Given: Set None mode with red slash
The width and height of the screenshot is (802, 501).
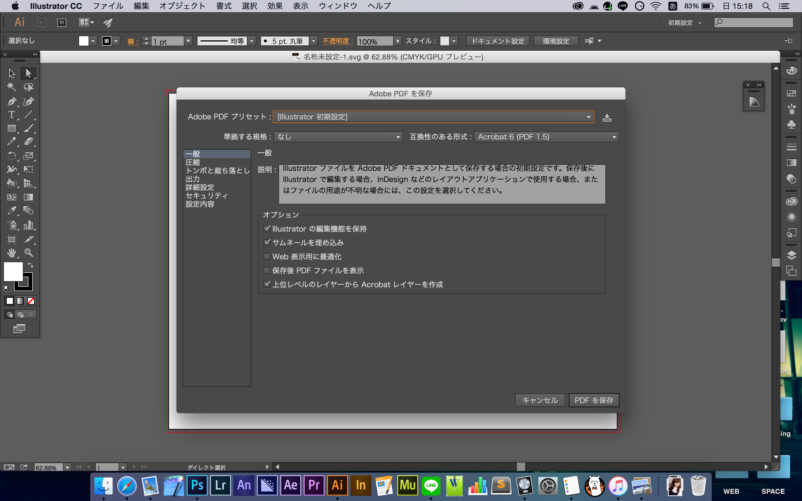Looking at the screenshot, I should 31,301.
